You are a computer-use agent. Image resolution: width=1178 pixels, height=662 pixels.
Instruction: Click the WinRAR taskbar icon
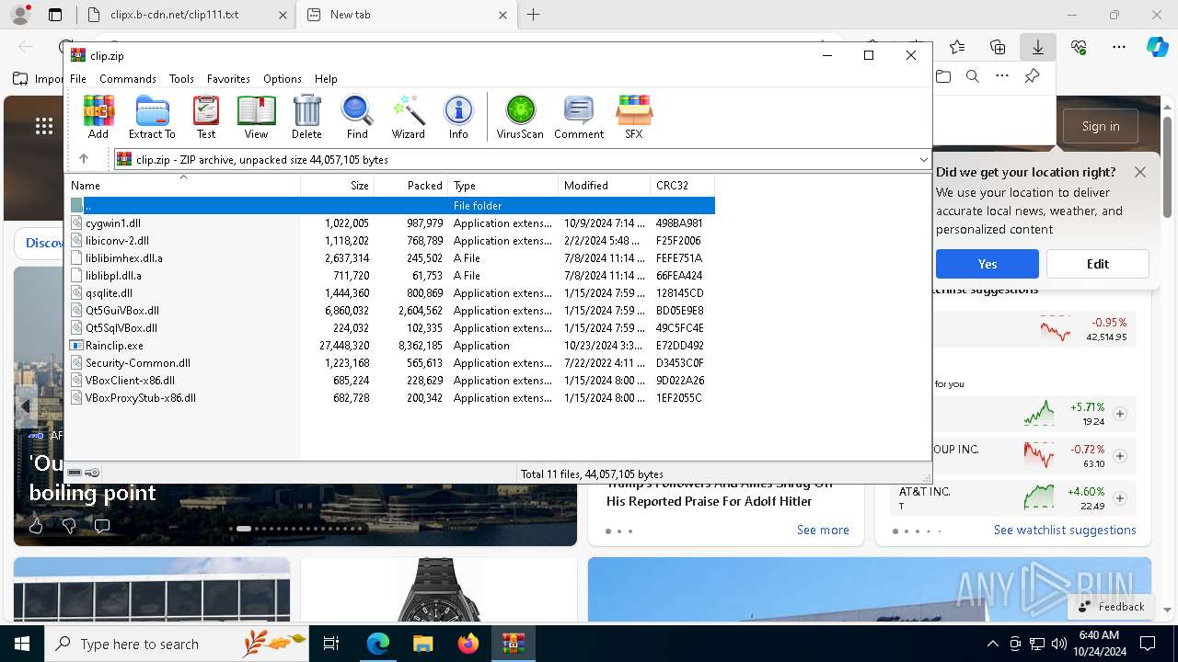point(514,644)
